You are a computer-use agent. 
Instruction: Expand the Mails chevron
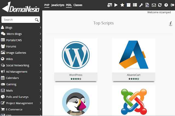click(x=40, y=91)
